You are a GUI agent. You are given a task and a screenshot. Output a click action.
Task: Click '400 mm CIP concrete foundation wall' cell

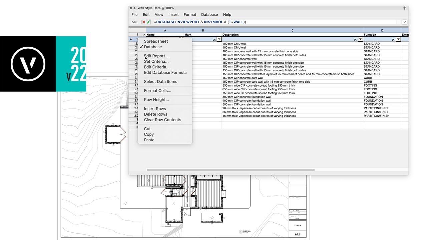(293, 101)
